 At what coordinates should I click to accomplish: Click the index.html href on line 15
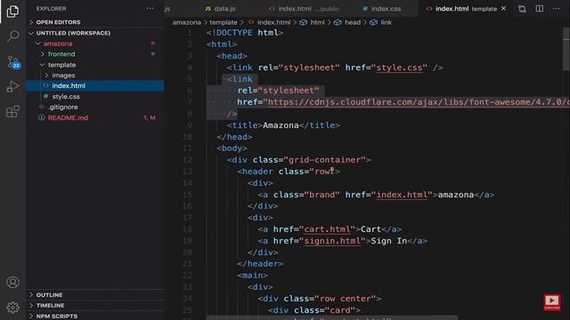point(402,195)
